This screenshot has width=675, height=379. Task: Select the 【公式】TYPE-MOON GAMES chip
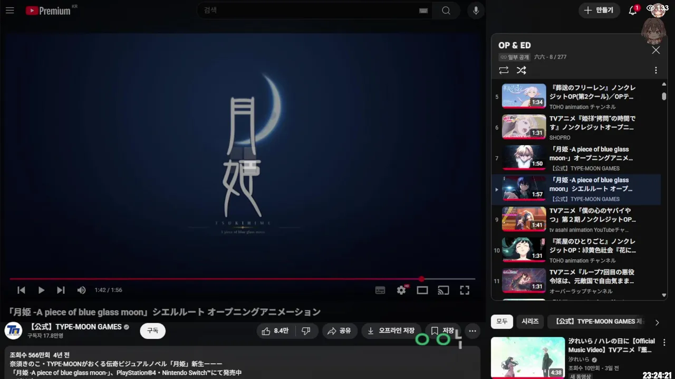pos(596,321)
